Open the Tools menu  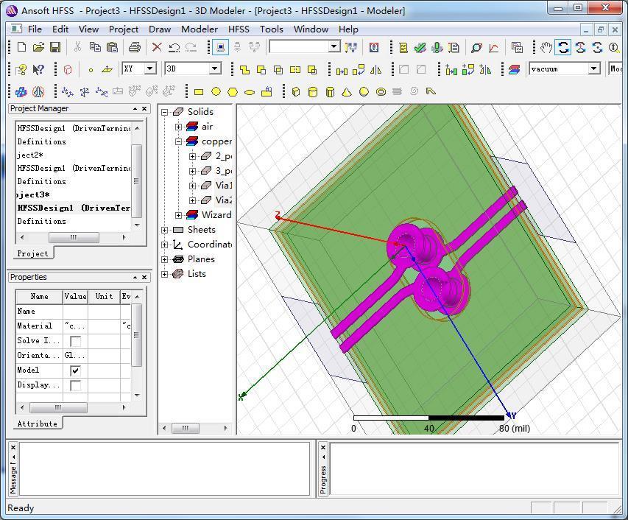(272, 29)
